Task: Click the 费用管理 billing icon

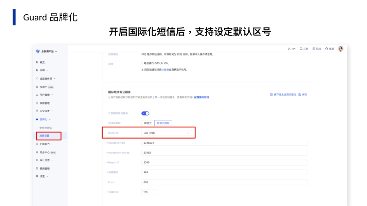Action: tap(37, 169)
